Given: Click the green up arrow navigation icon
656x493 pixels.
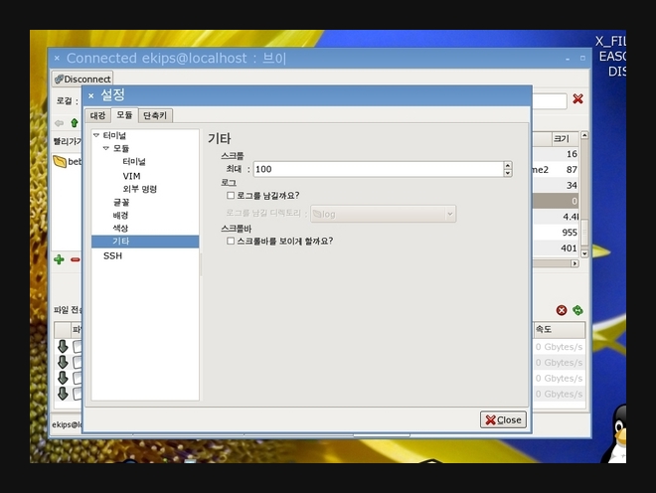Looking at the screenshot, I should pos(74,123).
